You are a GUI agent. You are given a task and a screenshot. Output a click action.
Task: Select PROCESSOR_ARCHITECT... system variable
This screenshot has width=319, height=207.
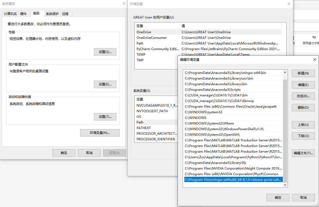(x=157, y=133)
